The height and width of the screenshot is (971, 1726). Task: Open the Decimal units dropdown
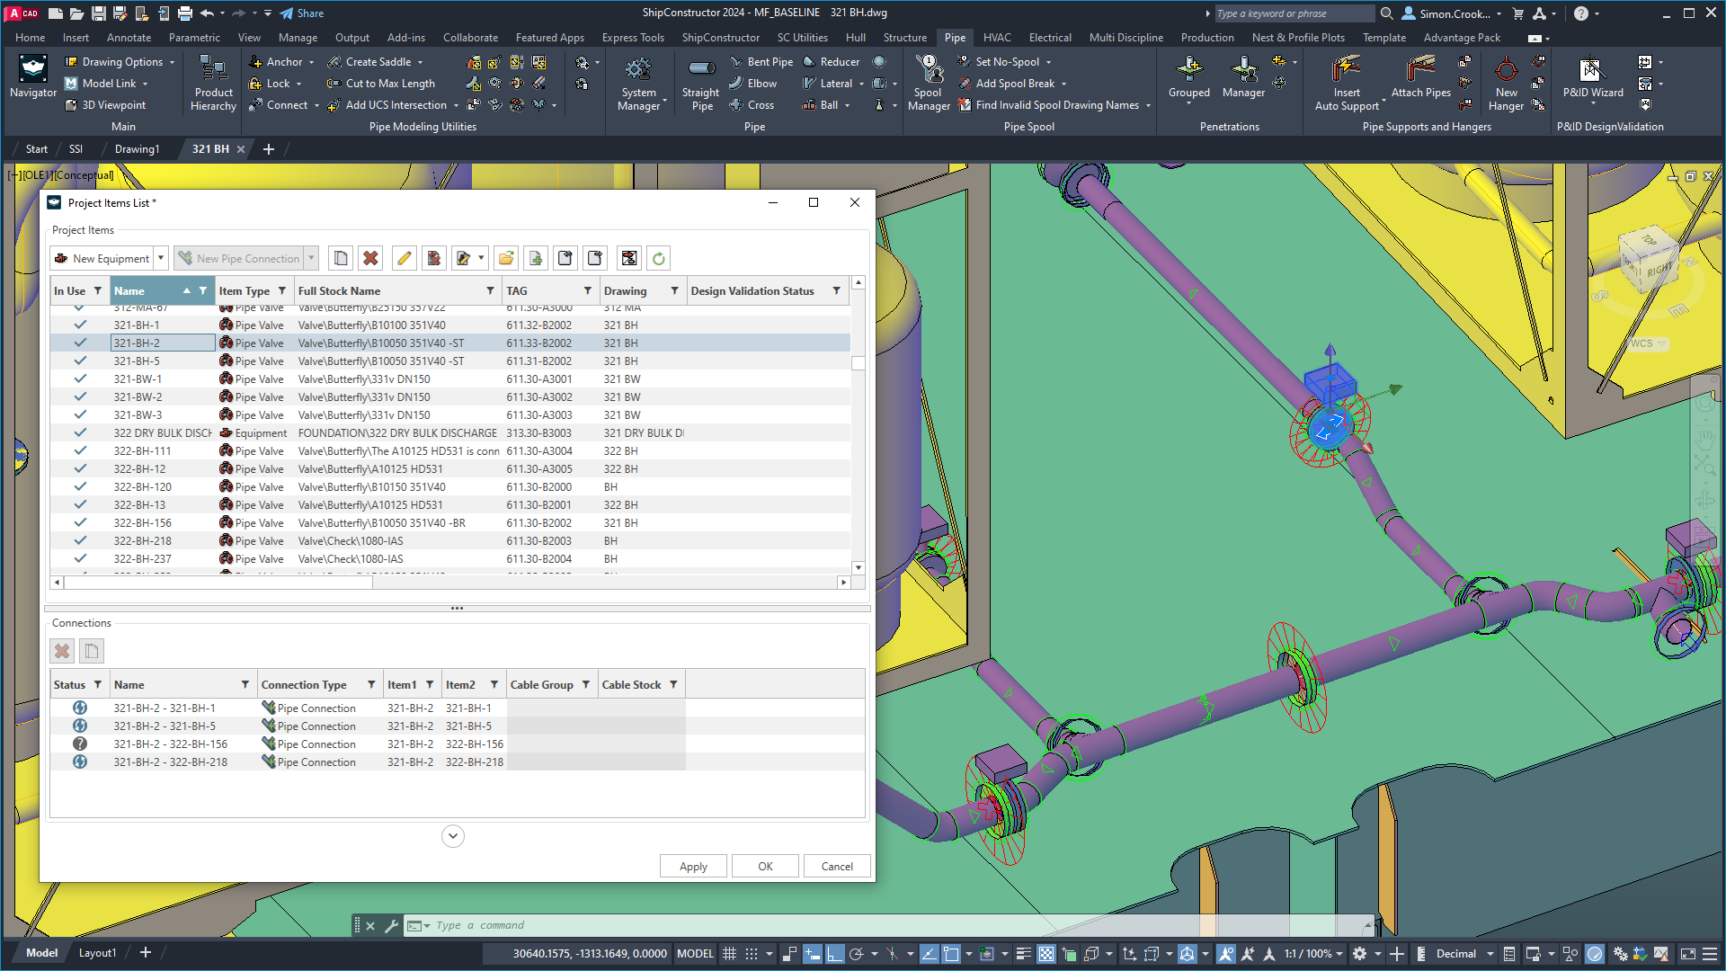tap(1489, 954)
